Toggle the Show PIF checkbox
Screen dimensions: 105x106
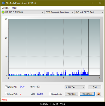tap(6, 87)
